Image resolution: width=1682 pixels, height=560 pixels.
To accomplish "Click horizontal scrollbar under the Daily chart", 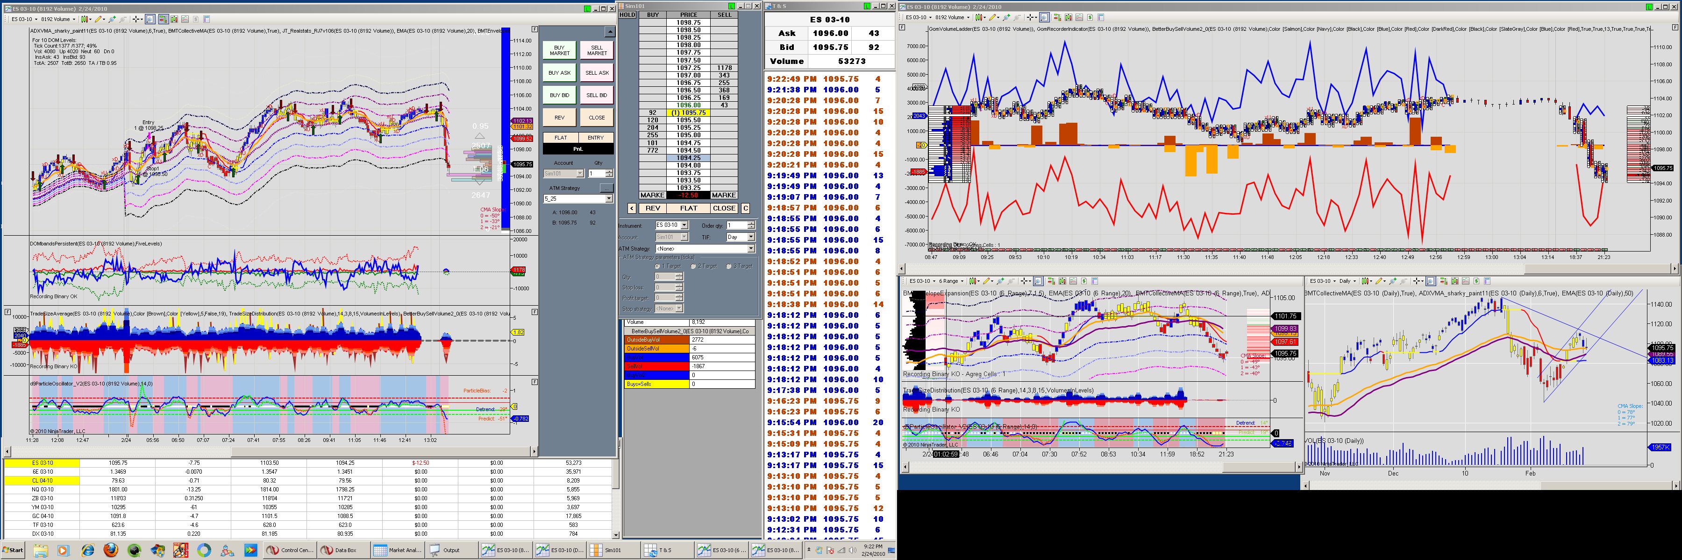I will pyautogui.click(x=1491, y=485).
